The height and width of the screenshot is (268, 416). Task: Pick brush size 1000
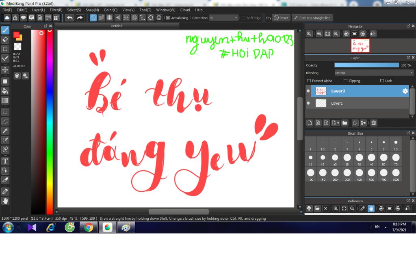pyautogui.click(x=396, y=174)
